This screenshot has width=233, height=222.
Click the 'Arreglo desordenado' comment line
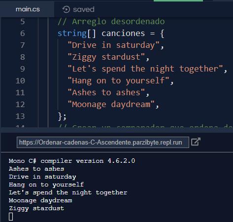111,22
